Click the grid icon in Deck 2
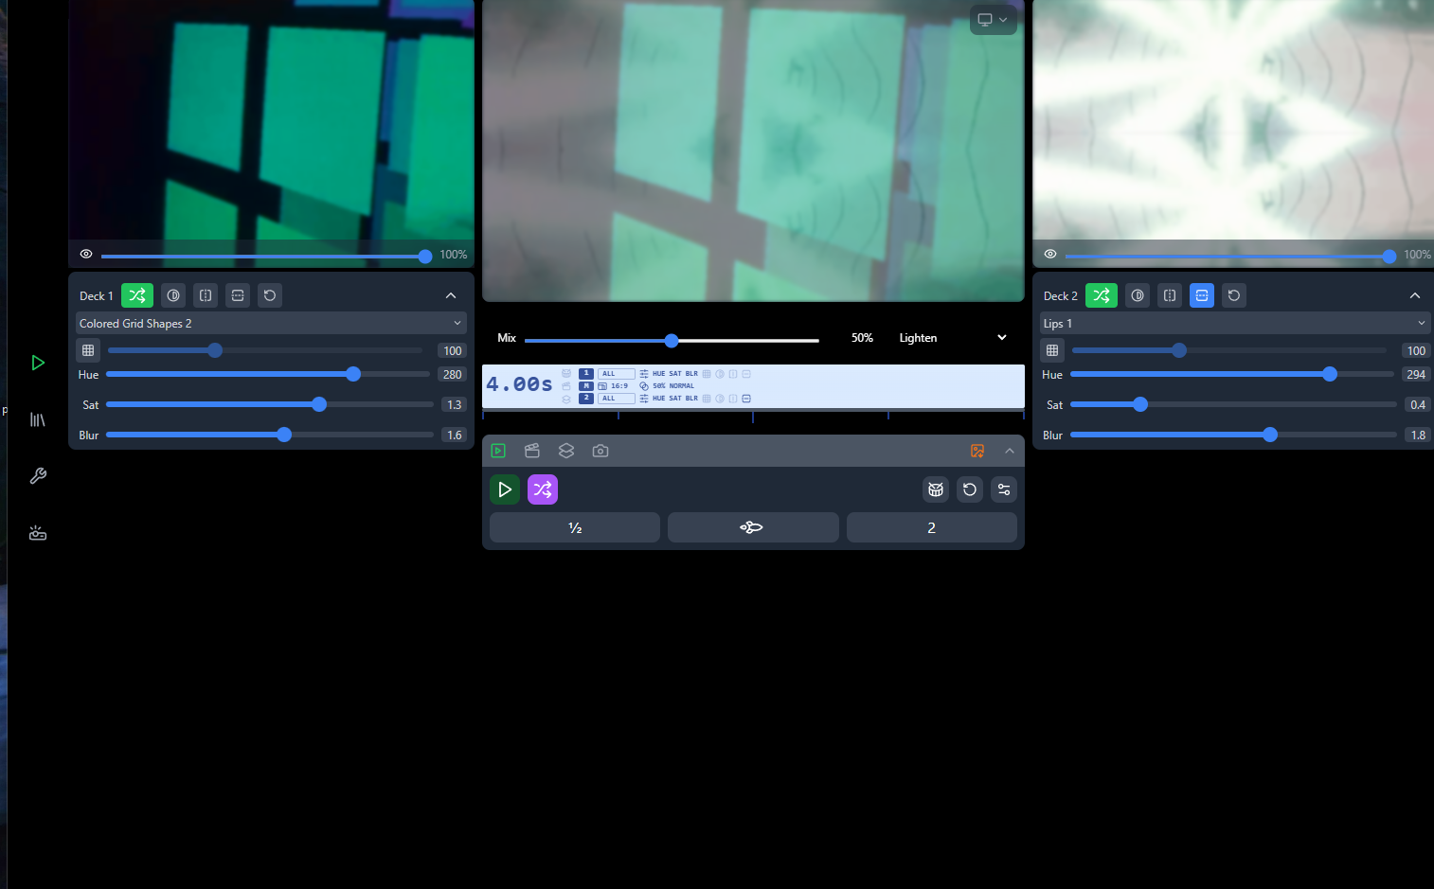Image resolution: width=1434 pixels, height=889 pixels. (x=1052, y=350)
